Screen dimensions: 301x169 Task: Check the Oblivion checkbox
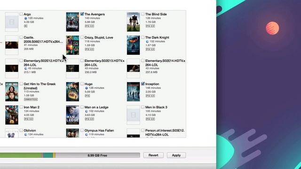[21, 131]
